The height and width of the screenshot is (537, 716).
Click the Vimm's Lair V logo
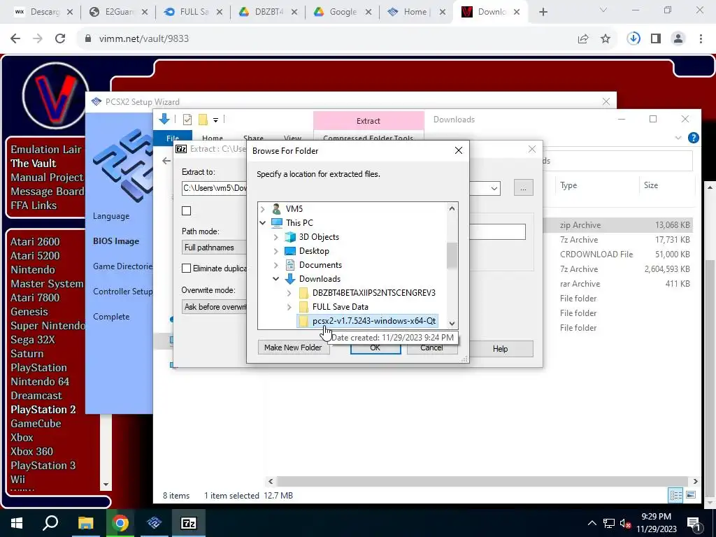coord(55,96)
